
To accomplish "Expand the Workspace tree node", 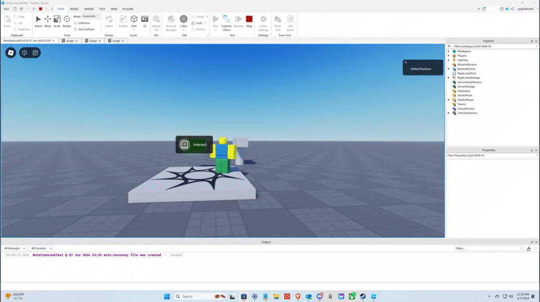I will 448,51.
